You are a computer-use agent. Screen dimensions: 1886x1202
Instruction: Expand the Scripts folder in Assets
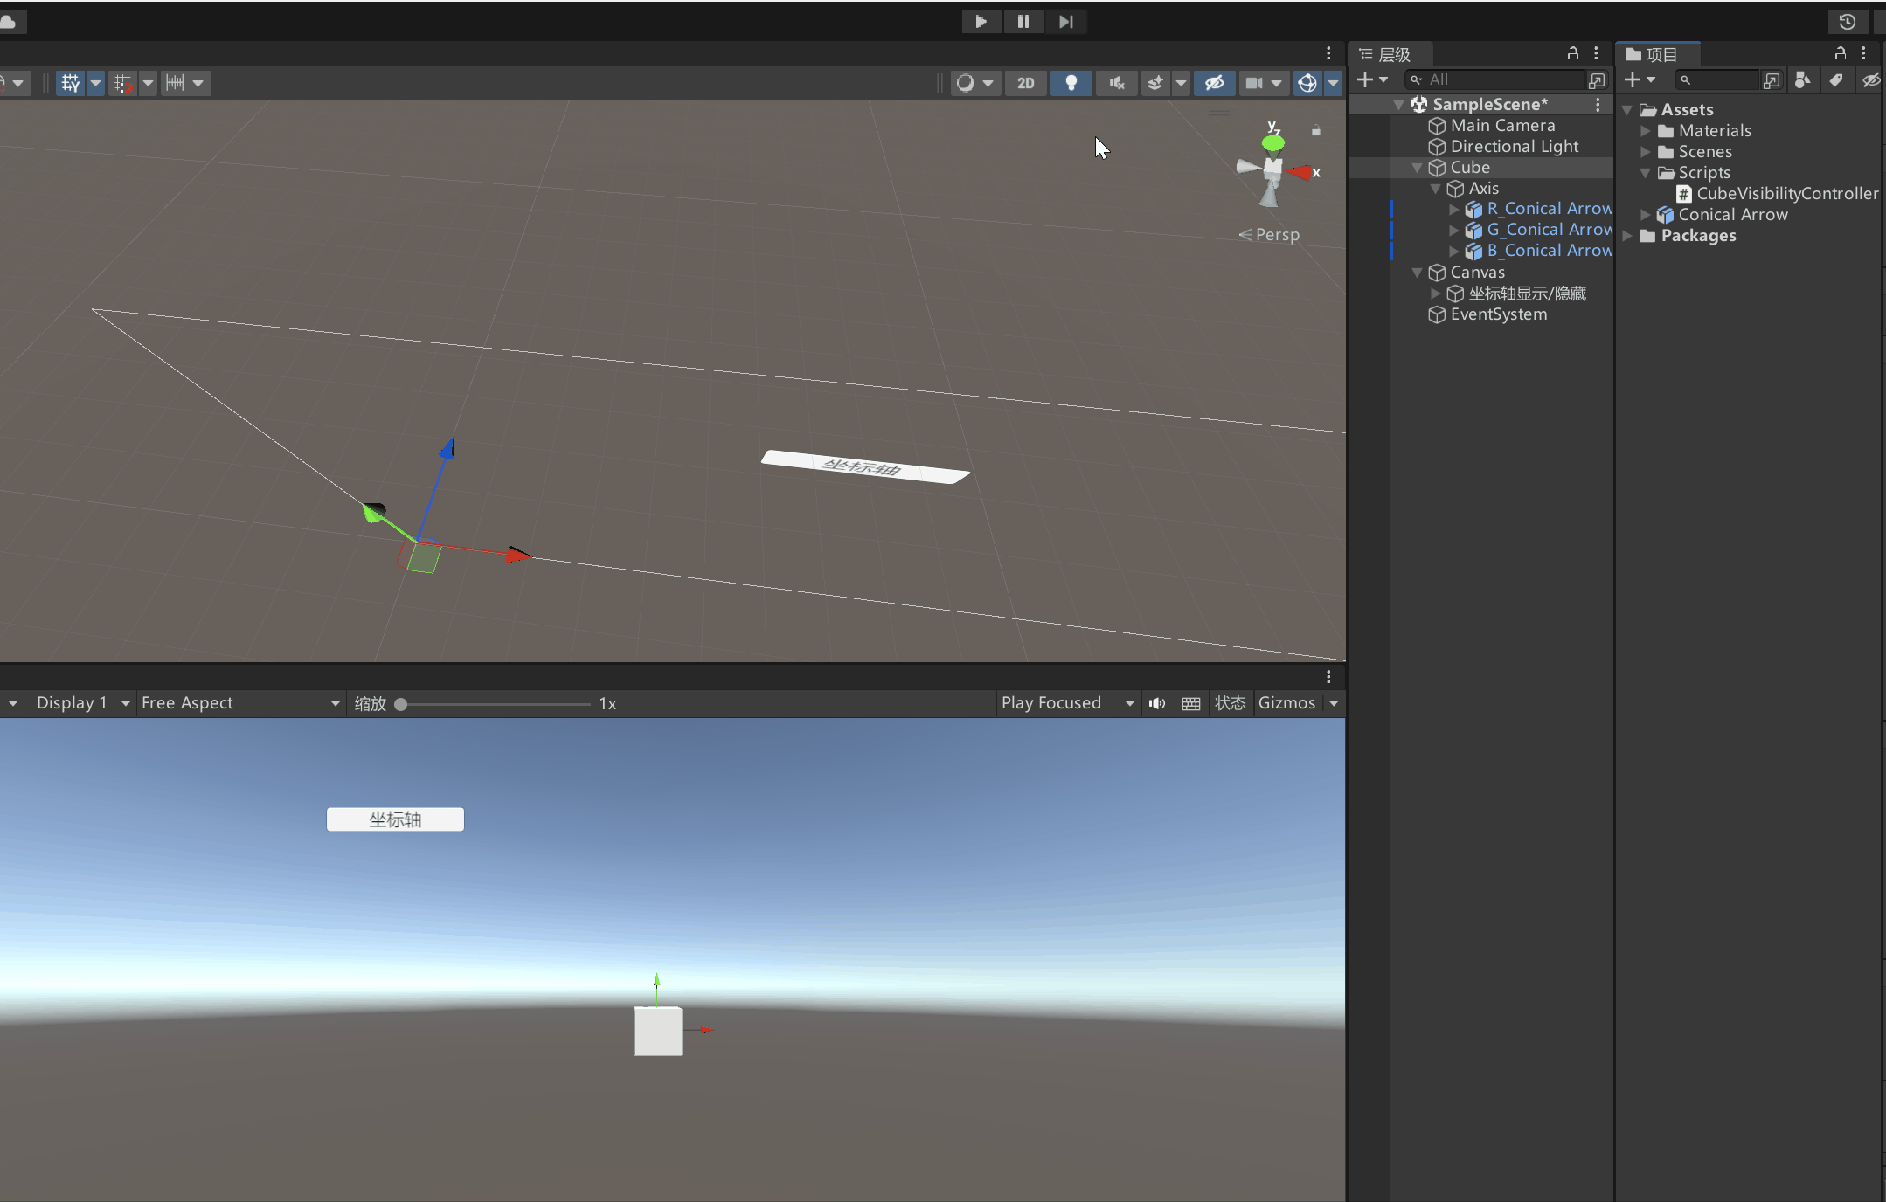(1644, 172)
